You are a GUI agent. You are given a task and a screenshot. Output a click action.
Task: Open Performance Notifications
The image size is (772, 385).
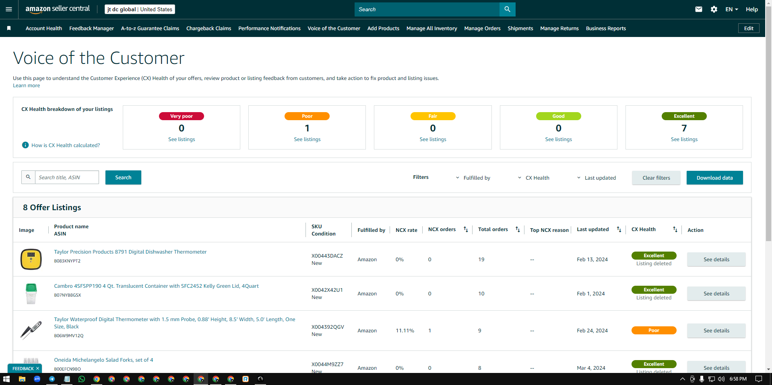[x=269, y=28]
